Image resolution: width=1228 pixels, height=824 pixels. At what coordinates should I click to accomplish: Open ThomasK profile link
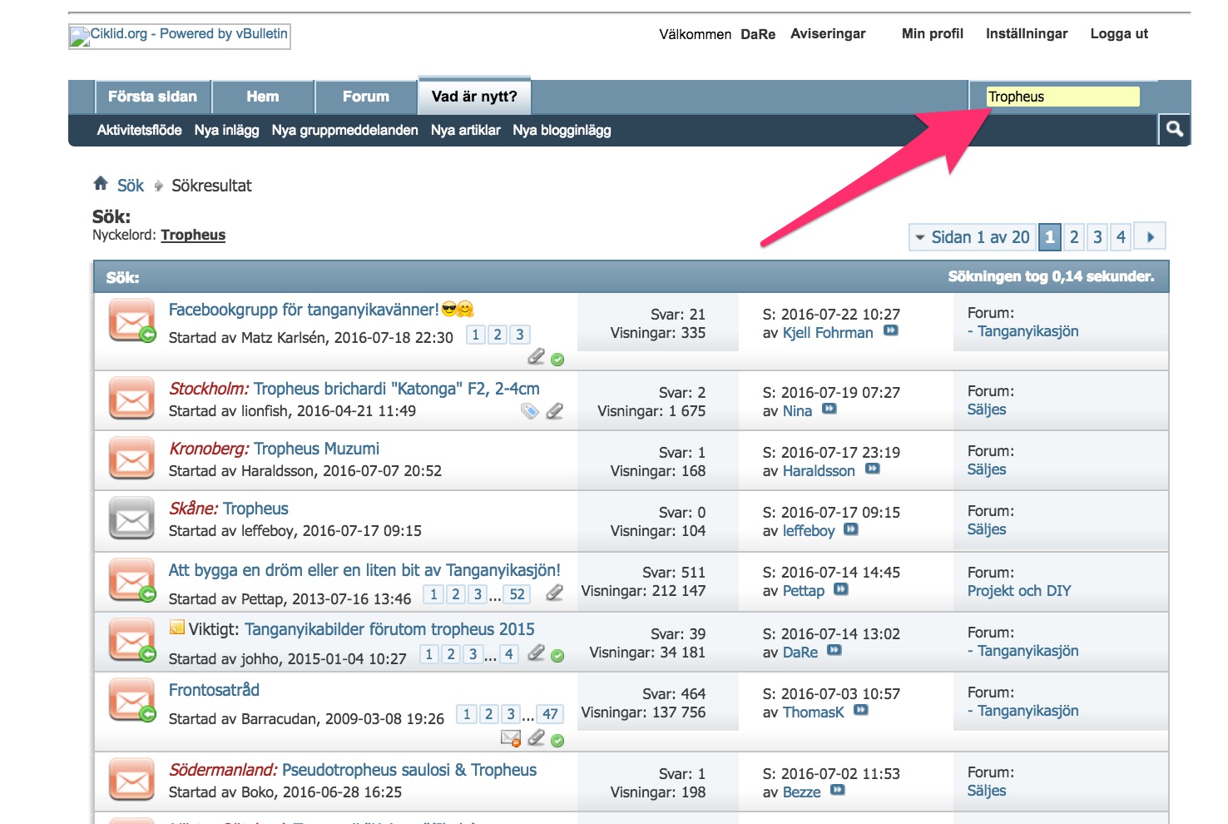coord(813,712)
